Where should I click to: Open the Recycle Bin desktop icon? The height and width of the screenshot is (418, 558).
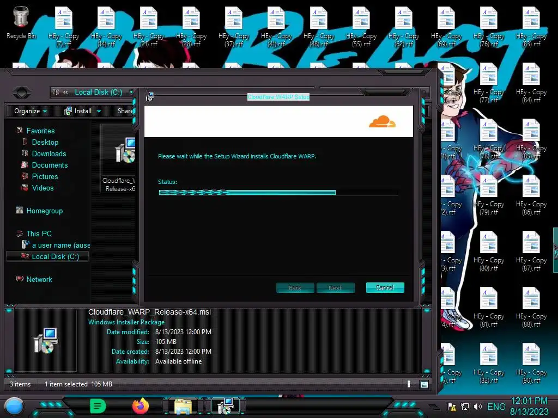coord(21,23)
